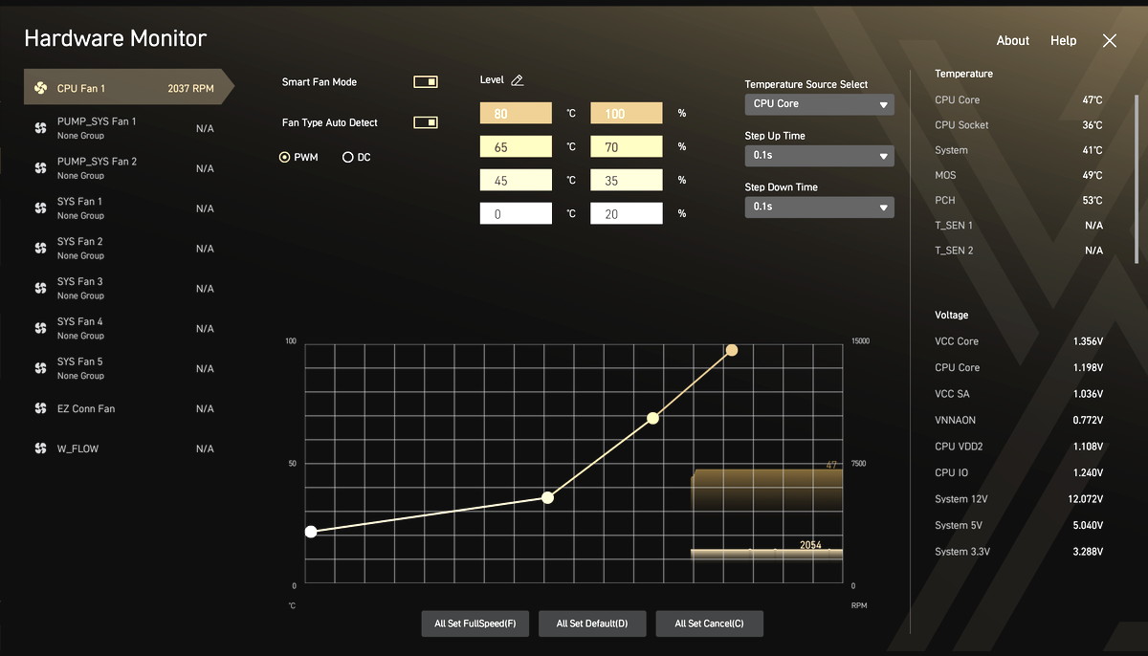The height and width of the screenshot is (656, 1148).
Task: Click the fan curve point at 0 degrees
Action: click(311, 532)
